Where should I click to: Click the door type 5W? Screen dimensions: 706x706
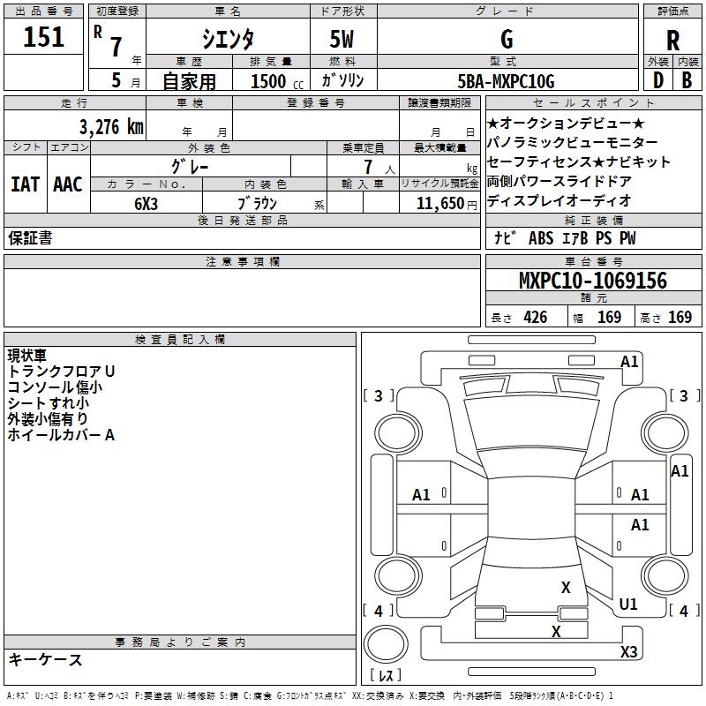point(342,39)
